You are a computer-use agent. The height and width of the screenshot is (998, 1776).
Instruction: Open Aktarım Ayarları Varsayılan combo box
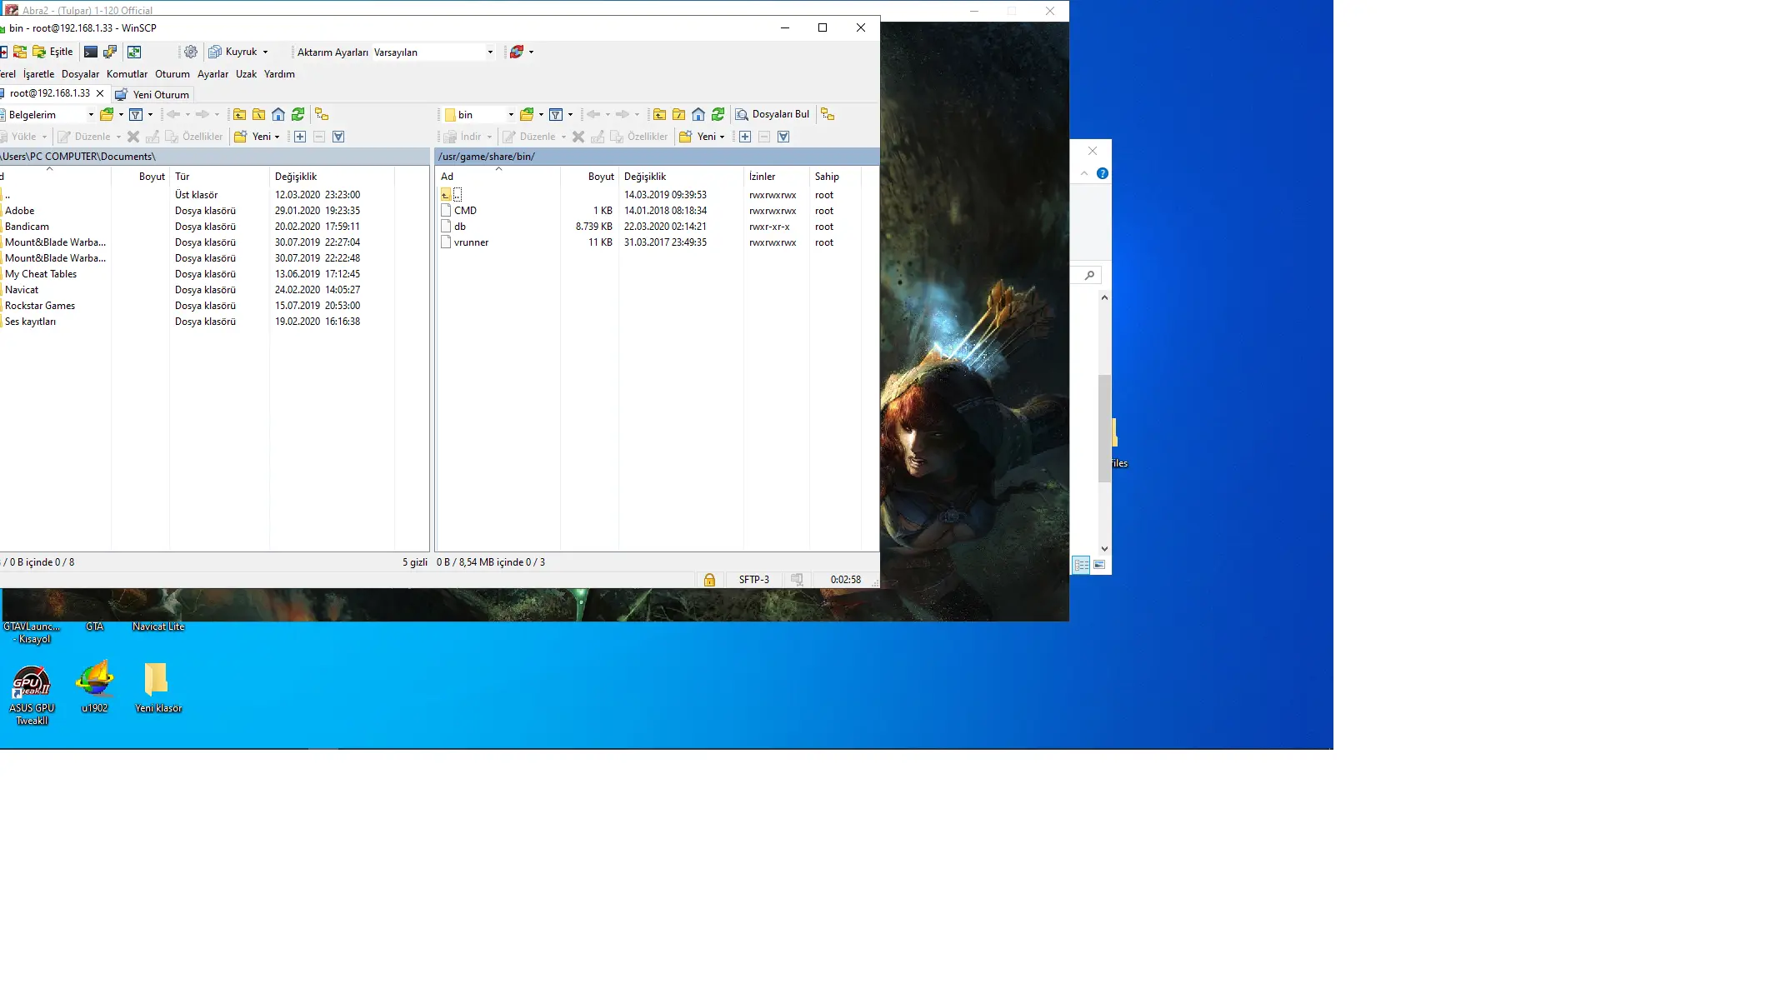tap(434, 52)
